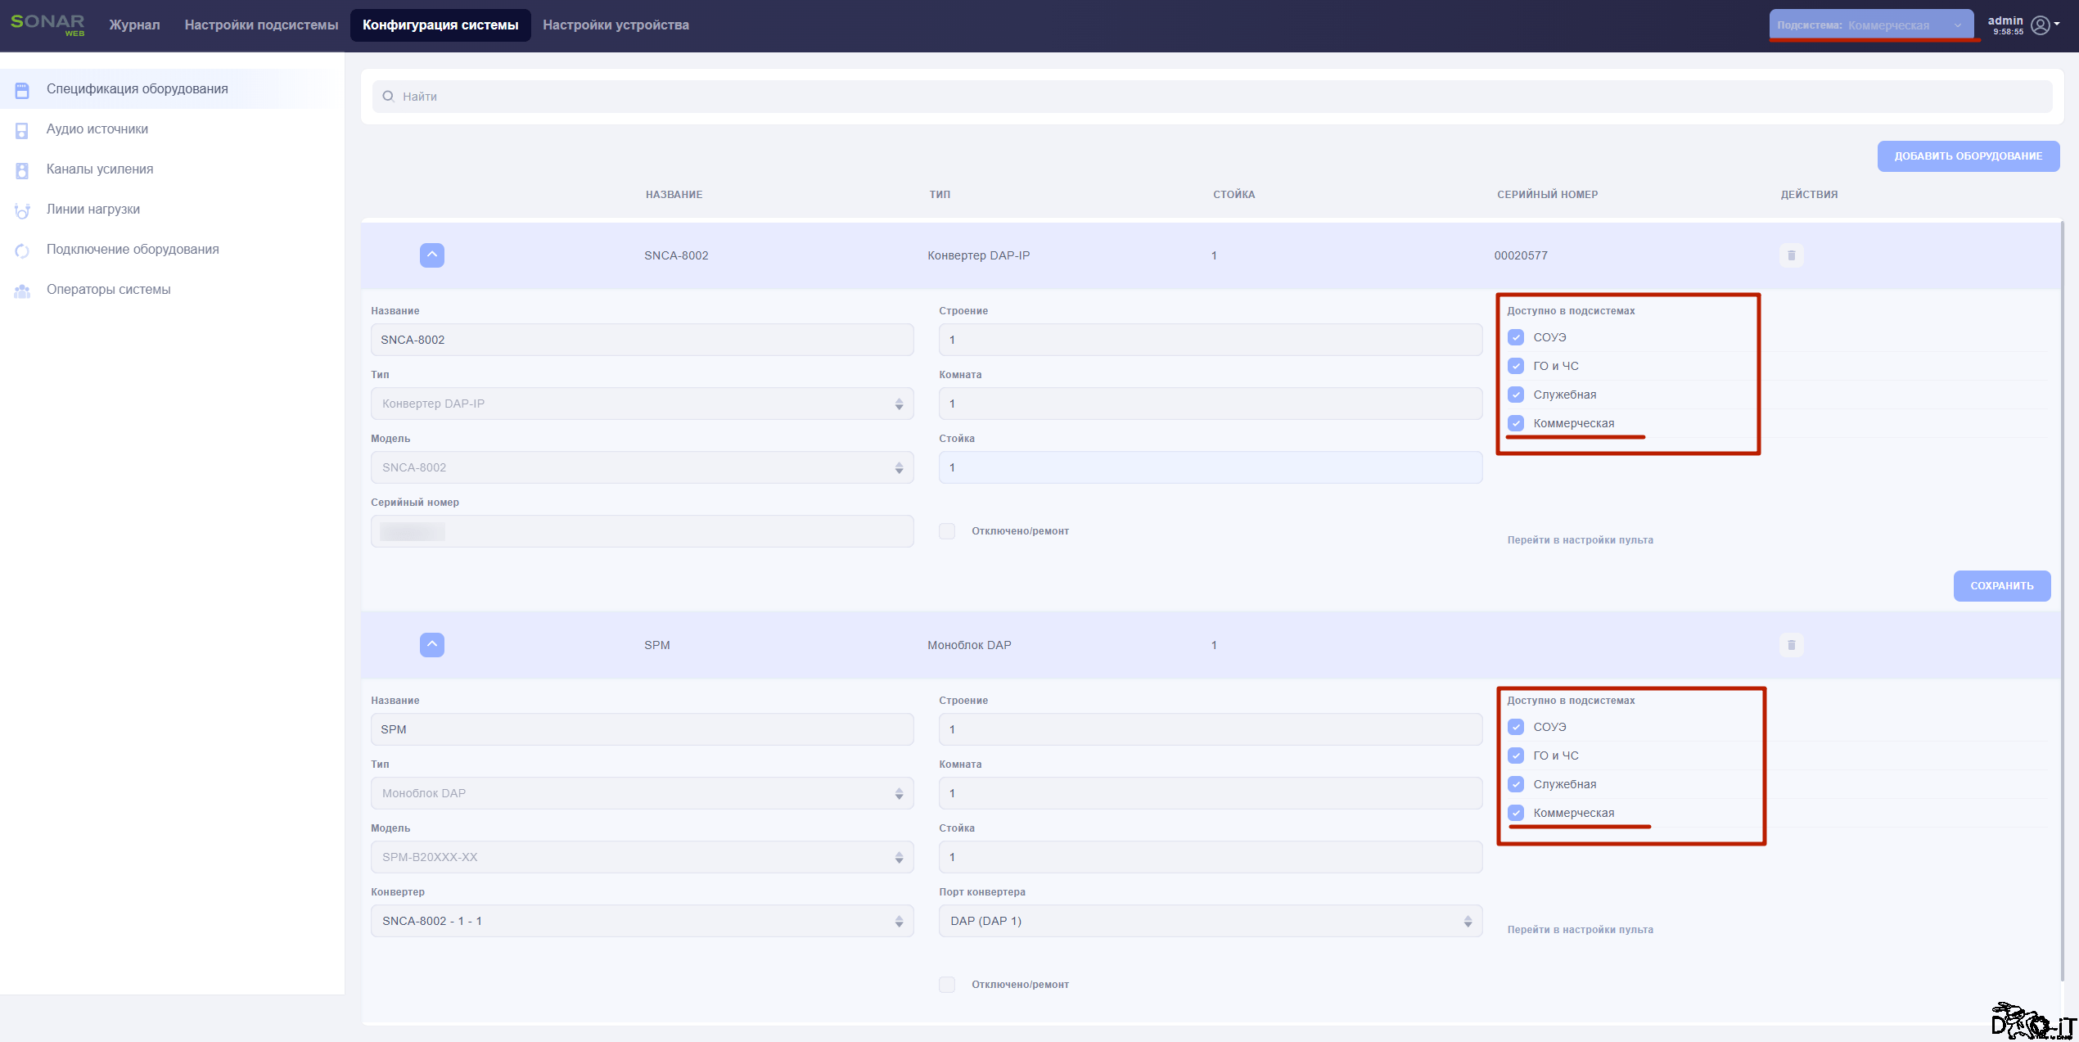
Task: Follow Перейти в настройки пульта for SNCA-8002
Action: (1580, 540)
